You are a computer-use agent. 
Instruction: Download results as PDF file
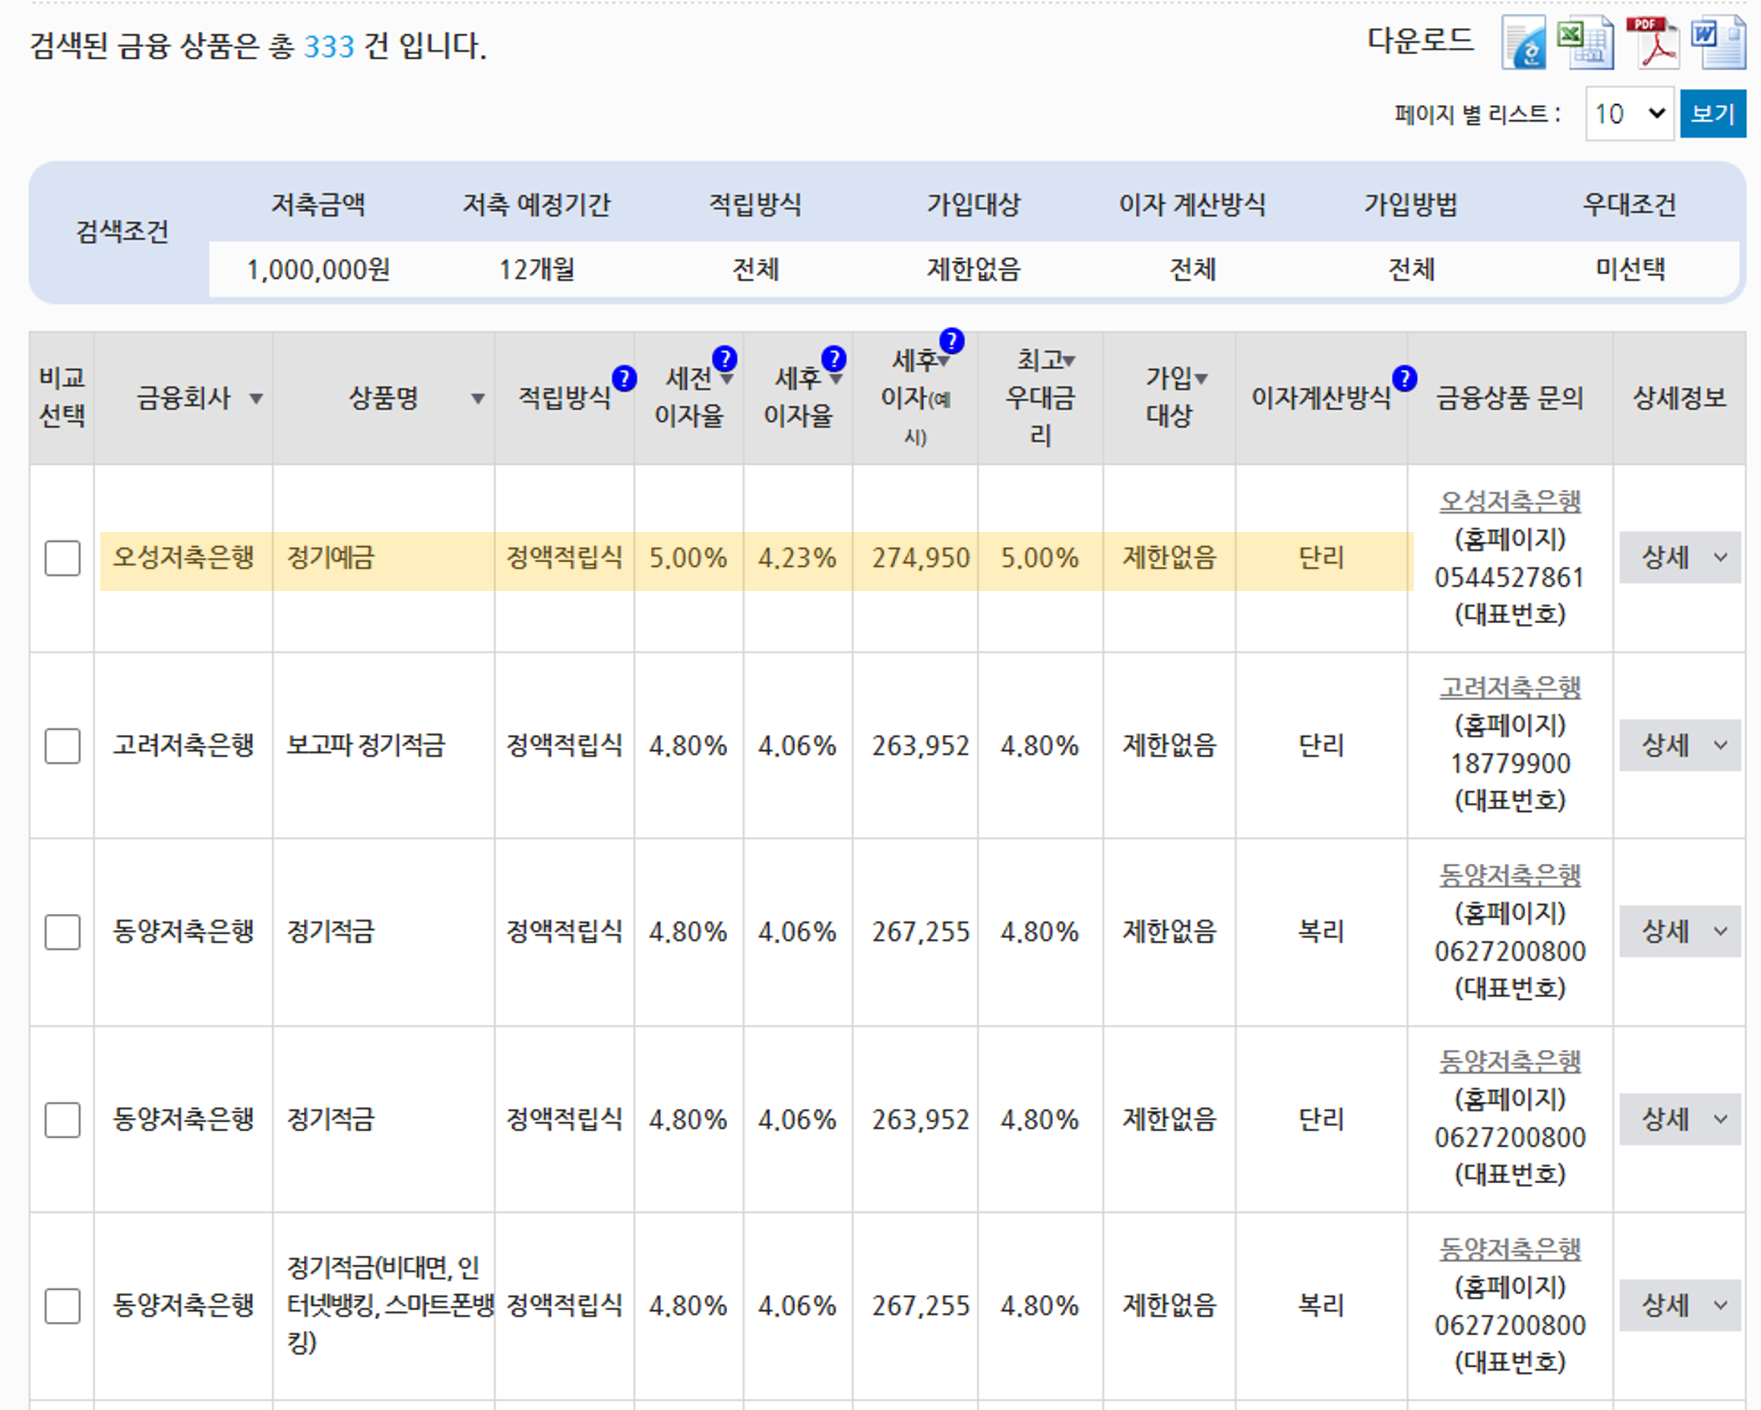pos(1652,43)
